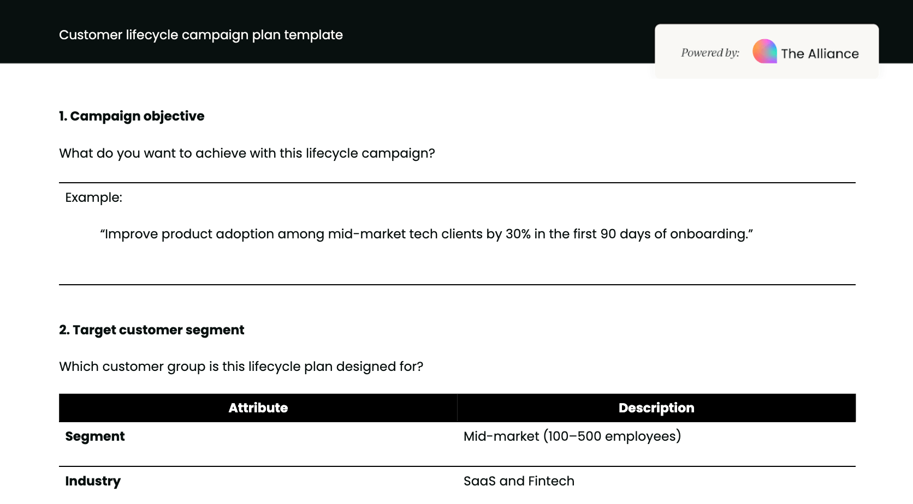Click the "Example:" label

(x=93, y=197)
